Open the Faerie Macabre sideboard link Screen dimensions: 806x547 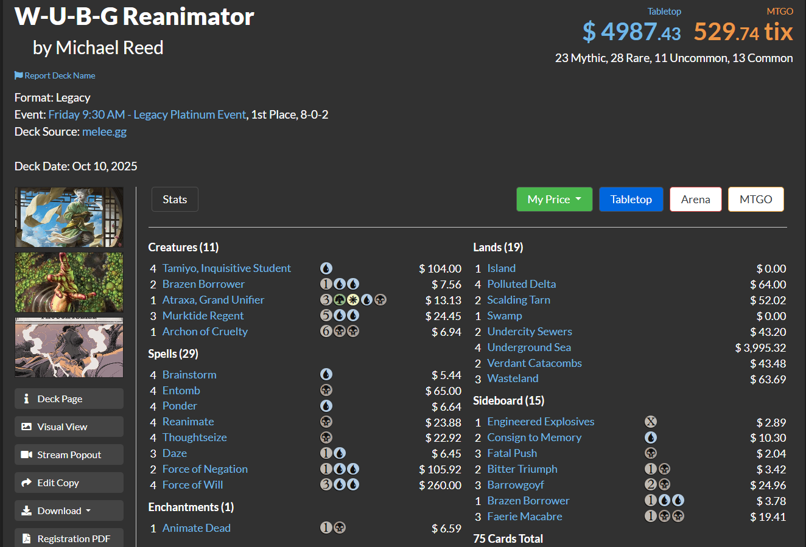point(525,517)
